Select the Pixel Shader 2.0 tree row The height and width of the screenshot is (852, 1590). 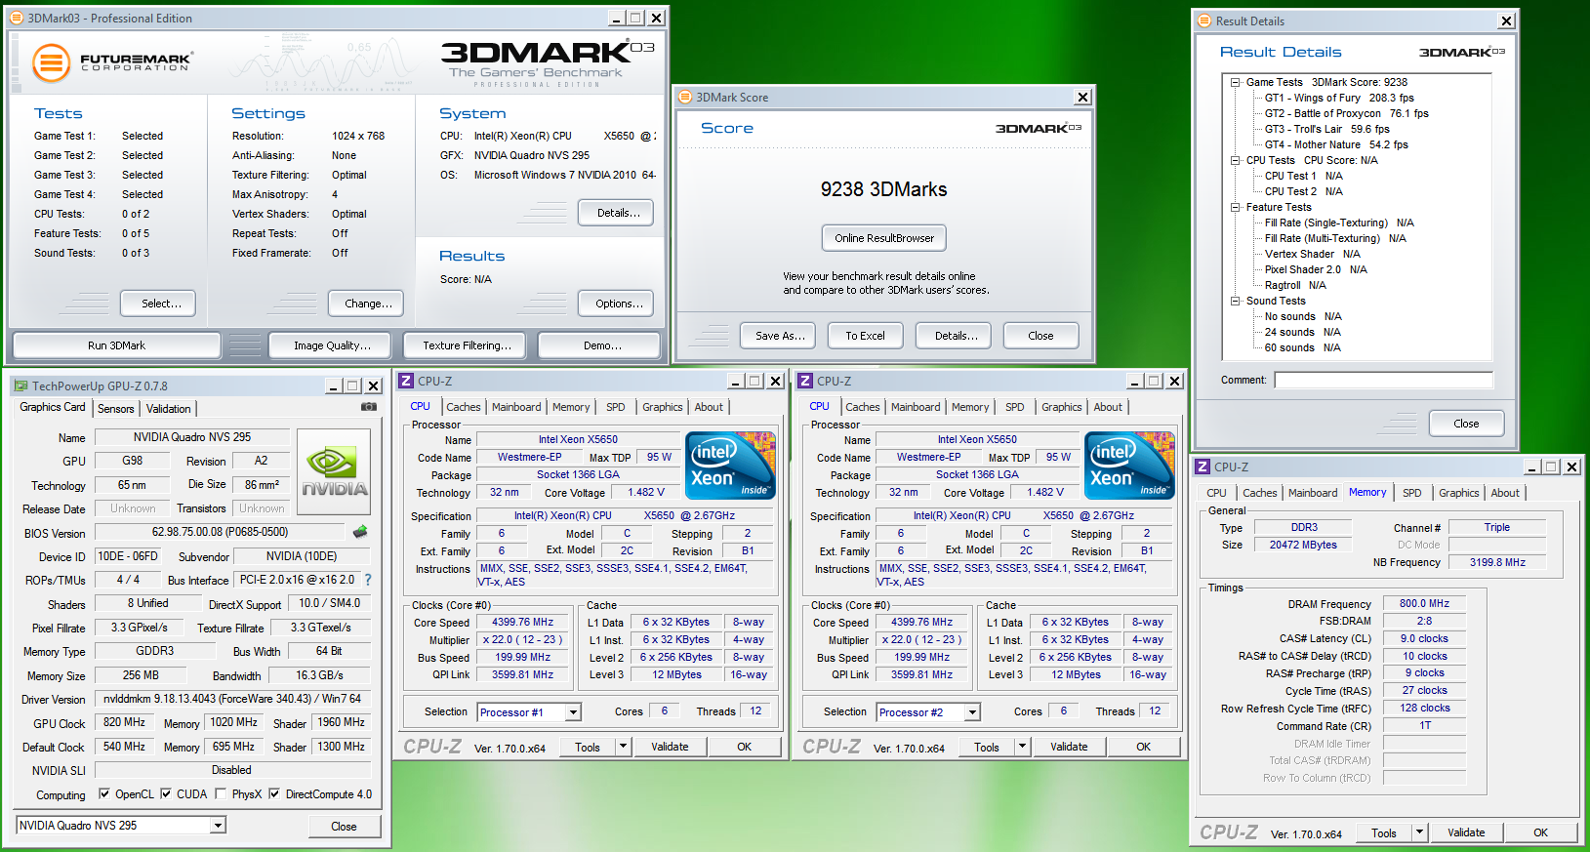pyautogui.click(x=1316, y=269)
